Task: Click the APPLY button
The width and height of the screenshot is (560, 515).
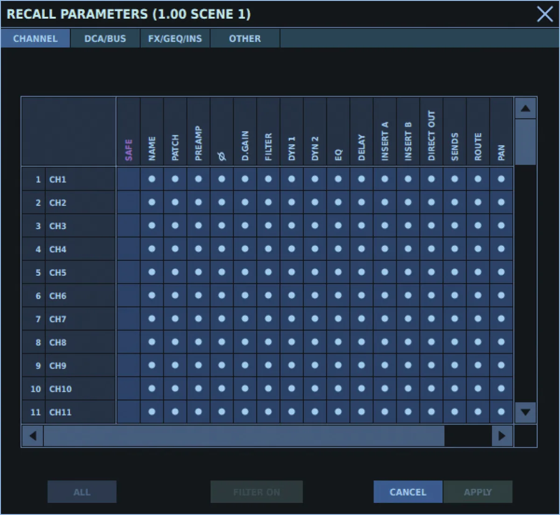Action: pyautogui.click(x=478, y=492)
